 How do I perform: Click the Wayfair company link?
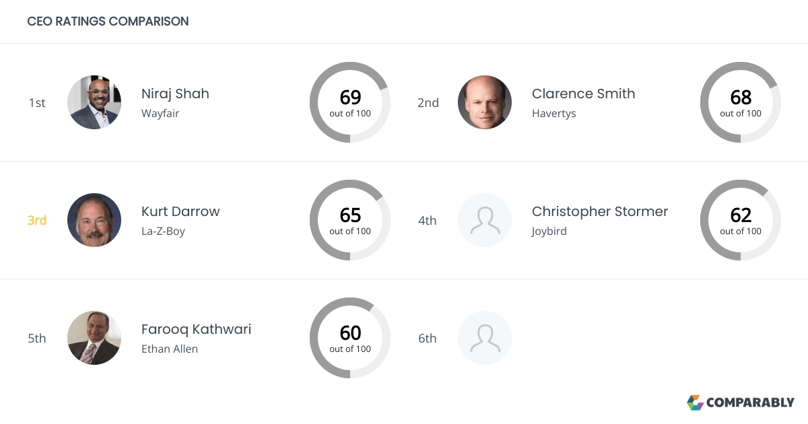click(160, 113)
